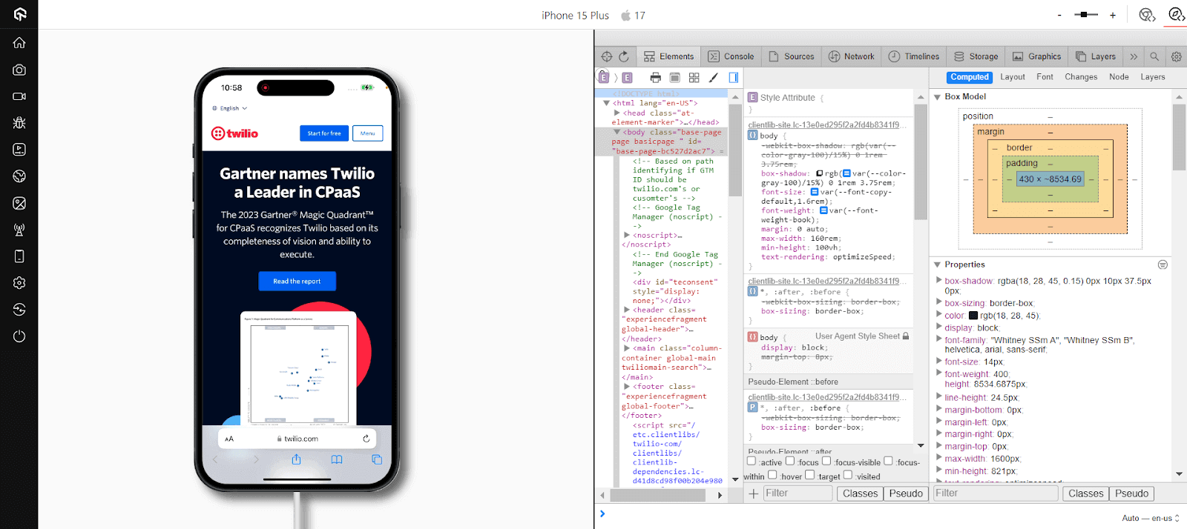This screenshot has height=529, width=1187.
Task: Tap the Menu button on Twilio page
Action: 367,133
